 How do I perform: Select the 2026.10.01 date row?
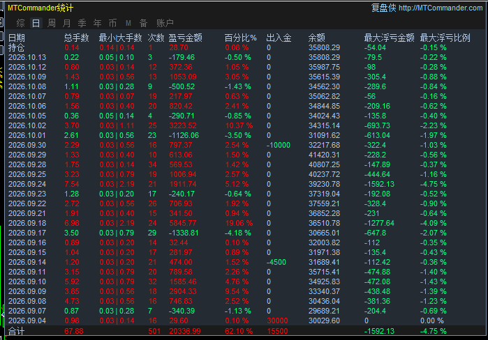(x=27, y=135)
